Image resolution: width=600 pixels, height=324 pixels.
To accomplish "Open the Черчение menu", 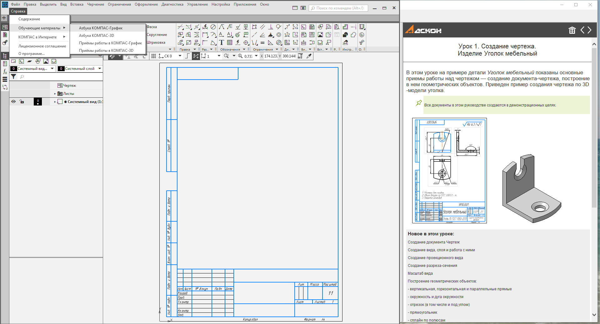I will 96,4.
